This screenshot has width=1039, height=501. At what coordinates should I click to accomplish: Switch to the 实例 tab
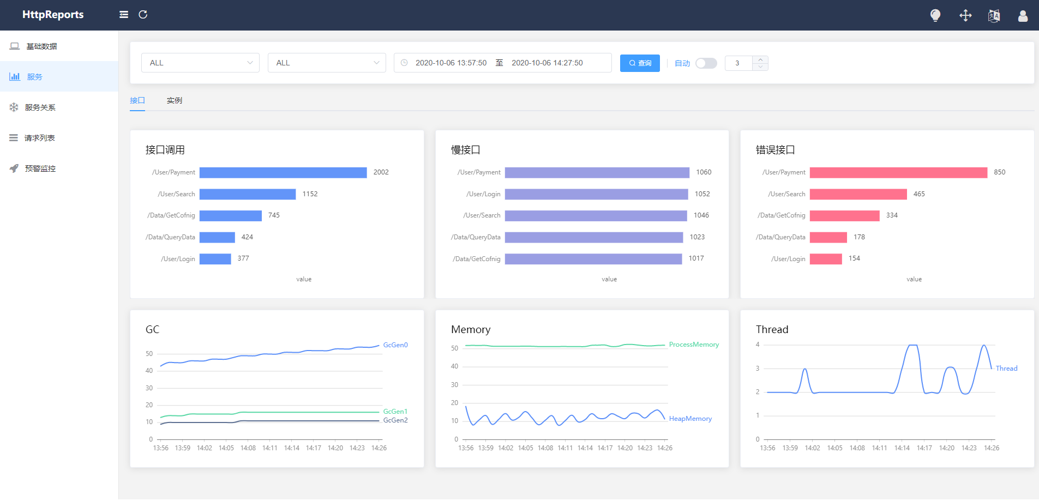click(175, 100)
